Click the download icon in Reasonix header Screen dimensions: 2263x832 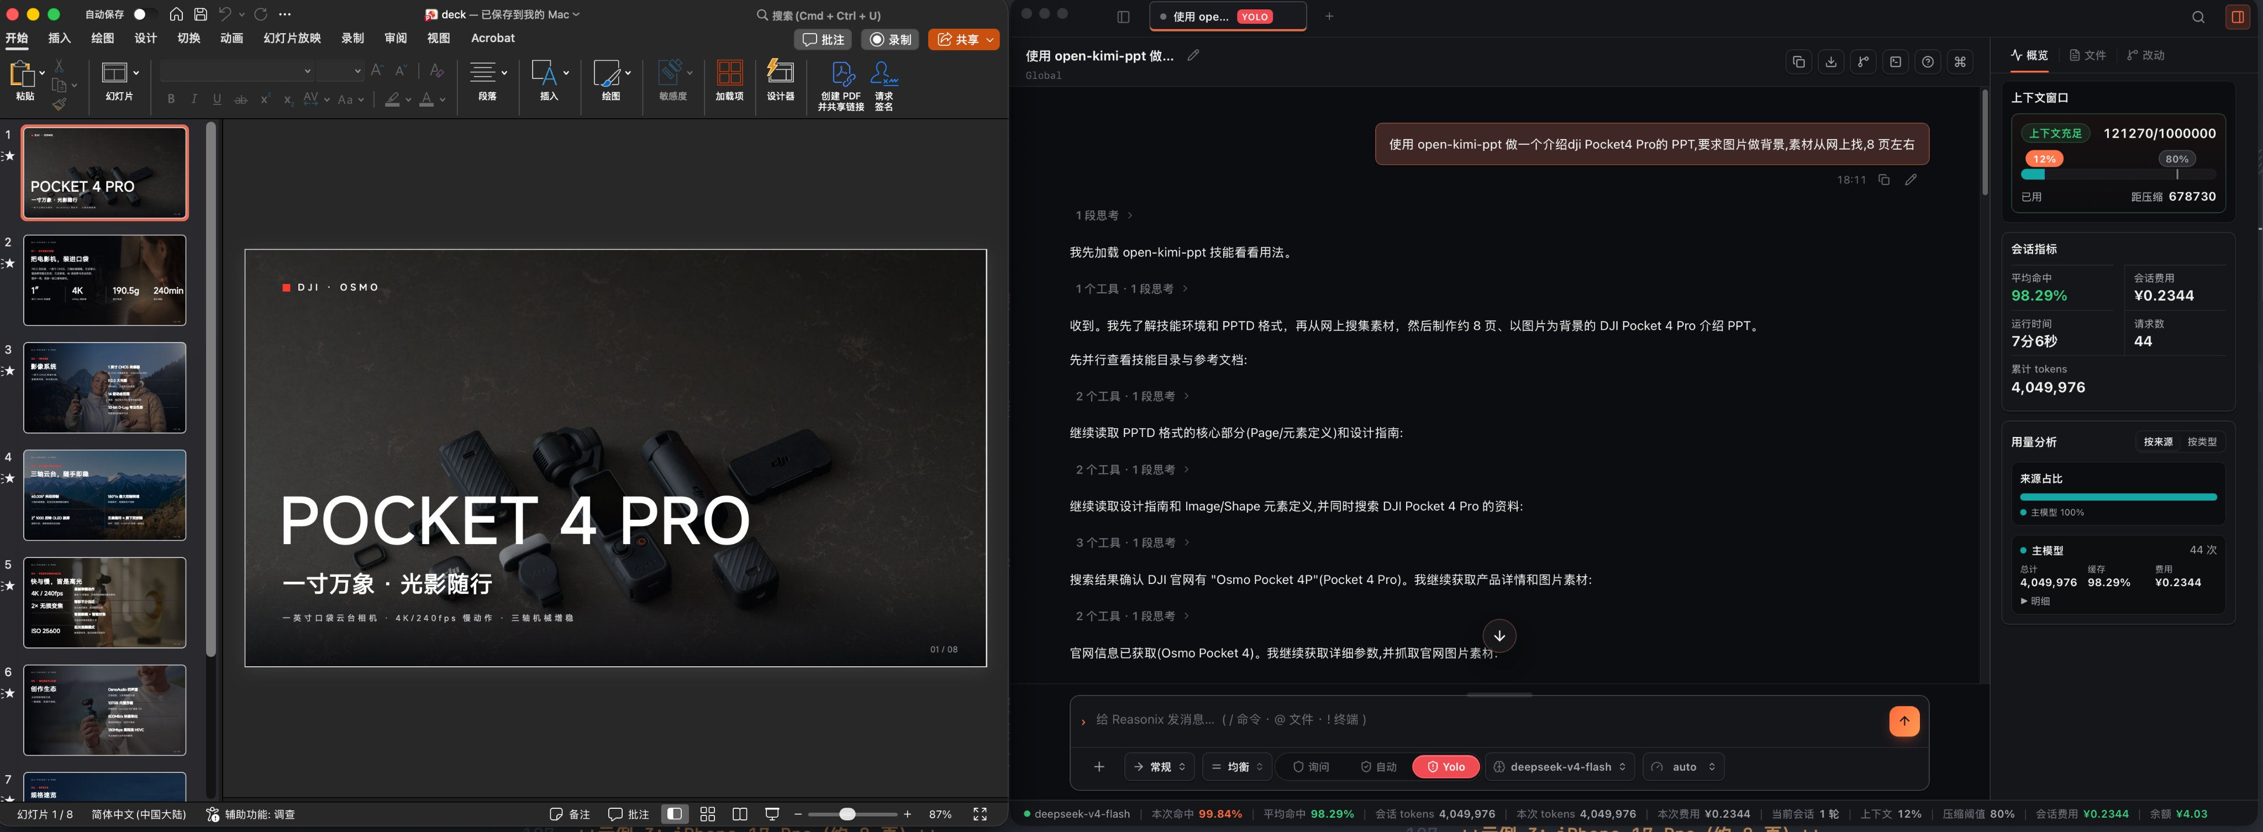tap(1831, 61)
